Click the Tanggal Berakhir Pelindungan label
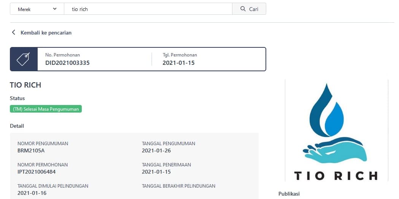 click(178, 186)
